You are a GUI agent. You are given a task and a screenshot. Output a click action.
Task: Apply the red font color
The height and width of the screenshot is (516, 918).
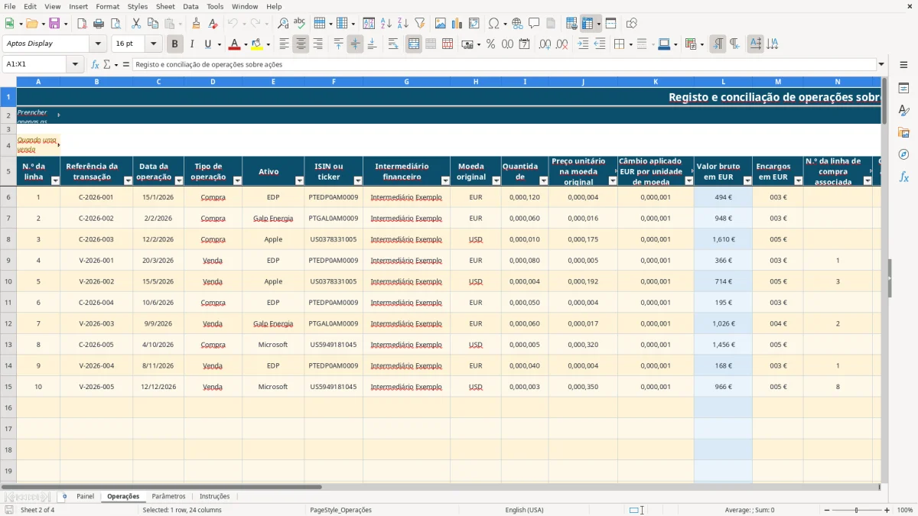(x=234, y=44)
